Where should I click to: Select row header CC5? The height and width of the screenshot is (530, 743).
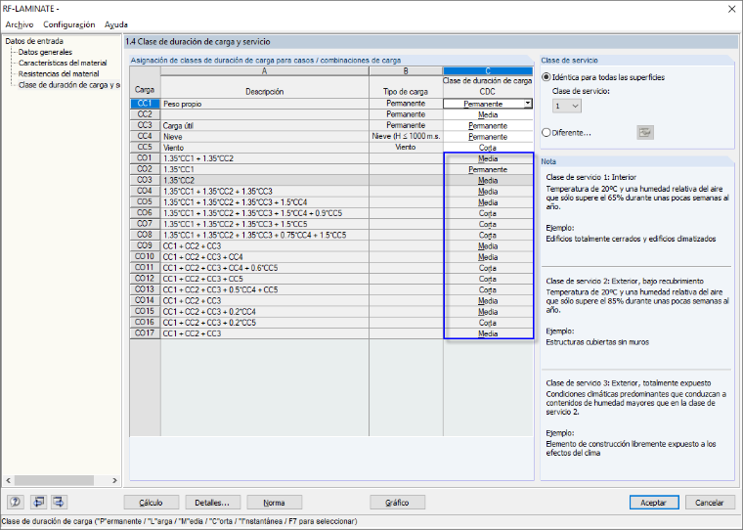(145, 147)
